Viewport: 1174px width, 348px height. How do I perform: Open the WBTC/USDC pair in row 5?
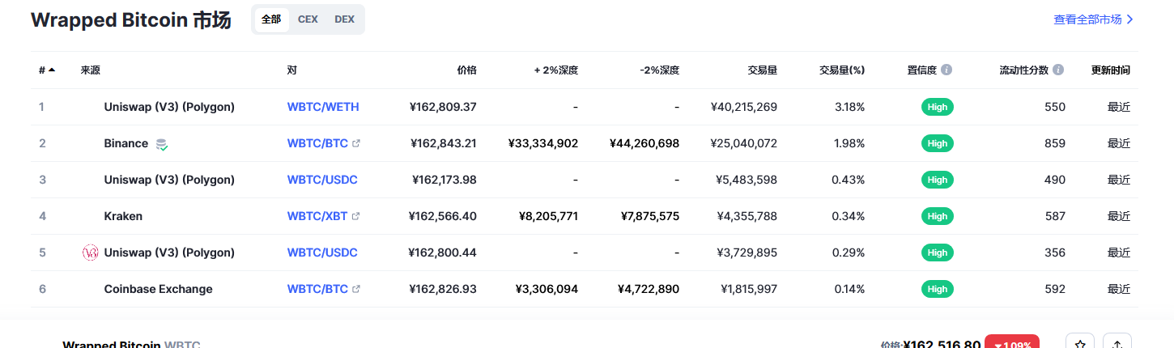(322, 253)
